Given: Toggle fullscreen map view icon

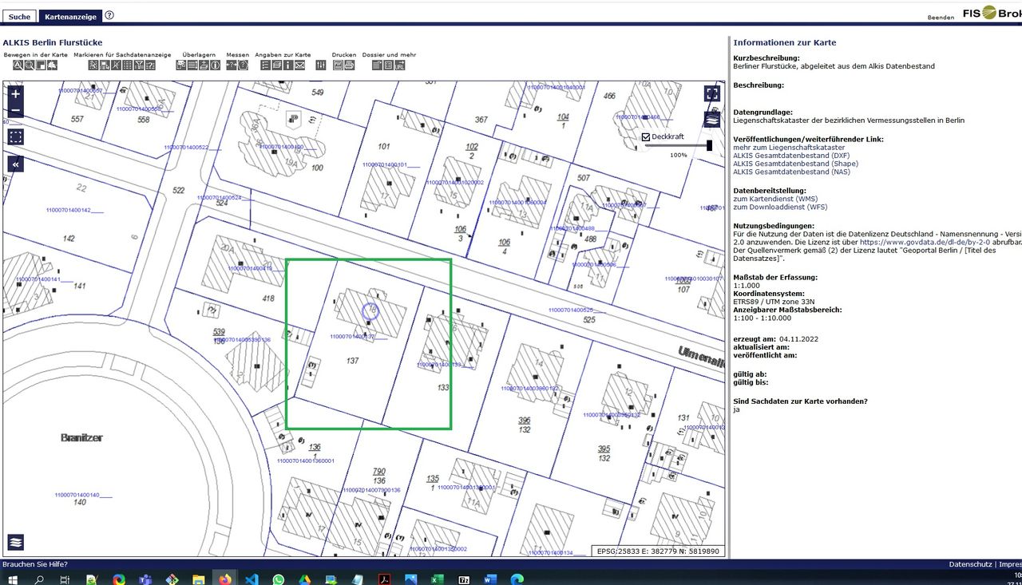Looking at the screenshot, I should click(x=712, y=94).
